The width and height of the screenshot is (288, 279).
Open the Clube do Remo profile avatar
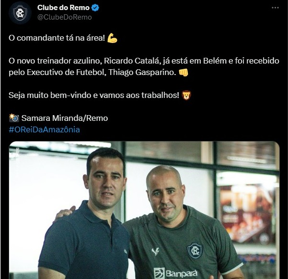coord(20,13)
